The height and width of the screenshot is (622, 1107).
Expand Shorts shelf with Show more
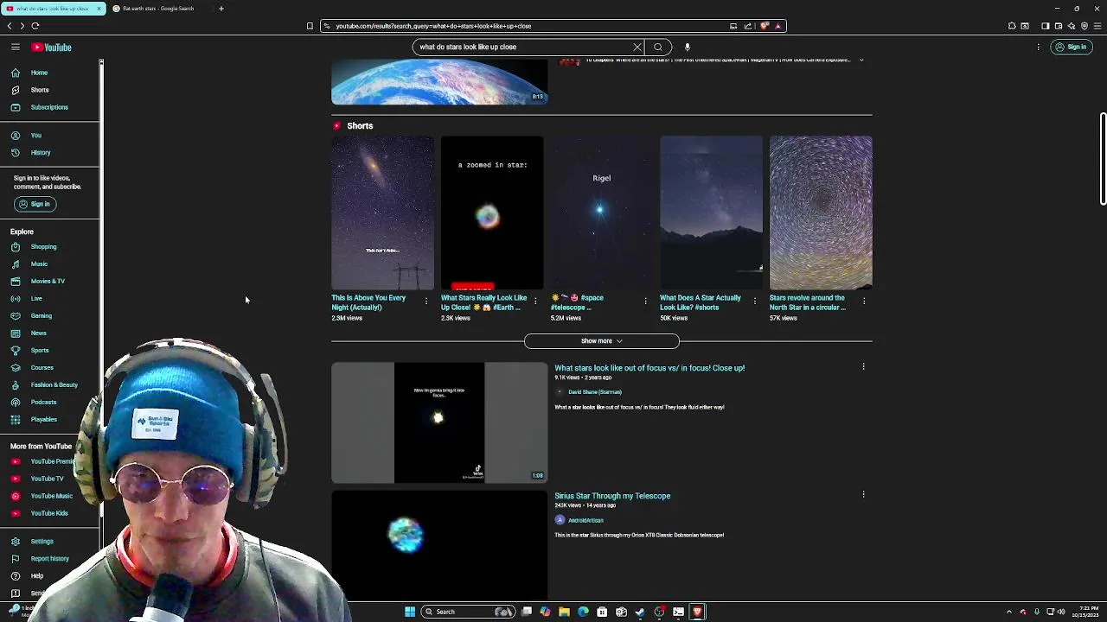click(601, 341)
